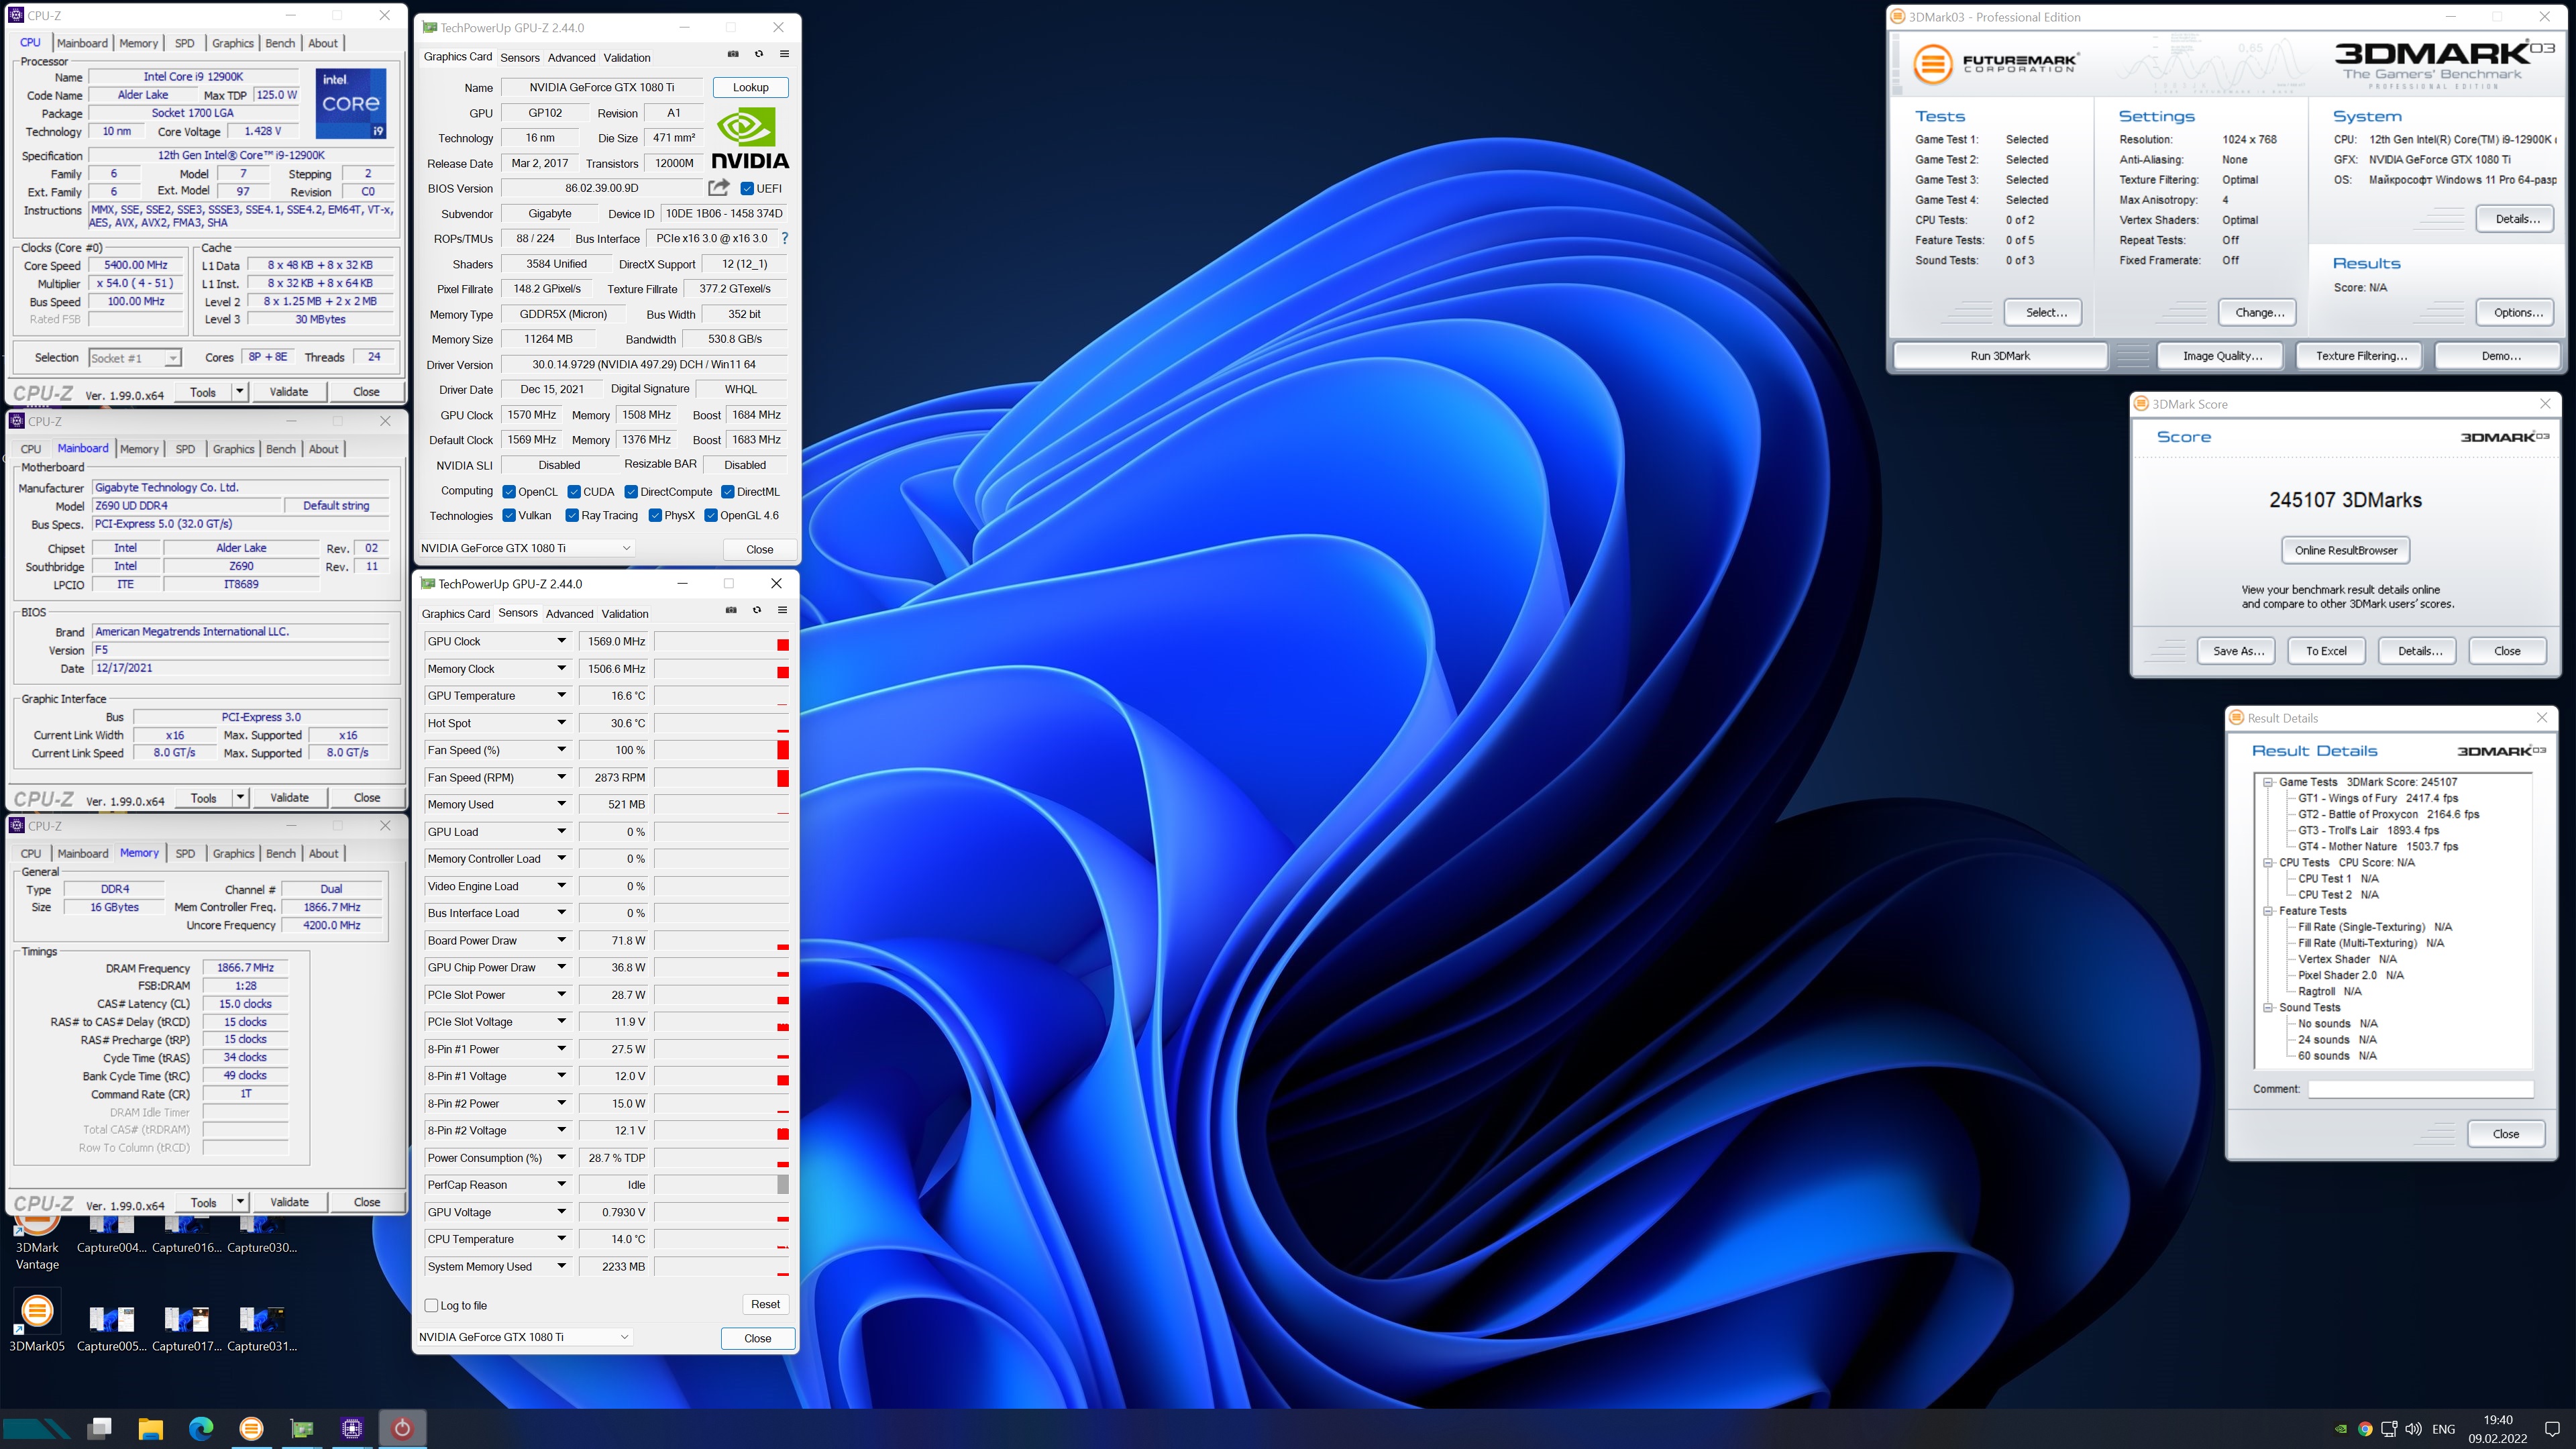2576x1449 pixels.
Task: Toggle Ray Tracing checkbox
Action: point(572,515)
